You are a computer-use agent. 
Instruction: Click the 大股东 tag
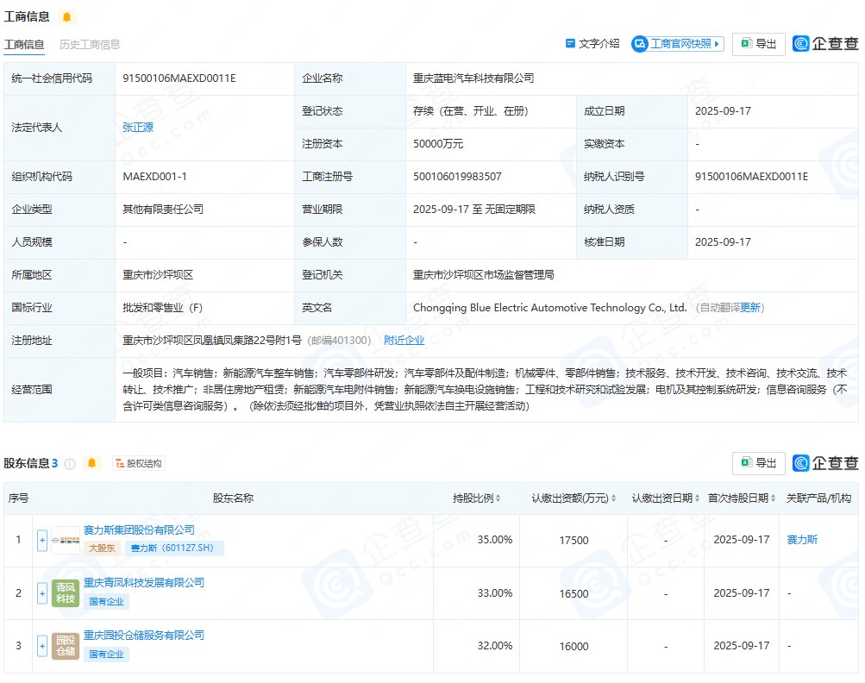(x=102, y=548)
